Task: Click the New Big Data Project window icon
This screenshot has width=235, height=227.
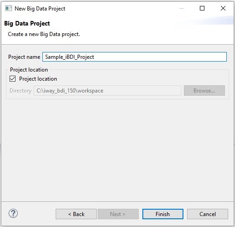Action: point(8,8)
